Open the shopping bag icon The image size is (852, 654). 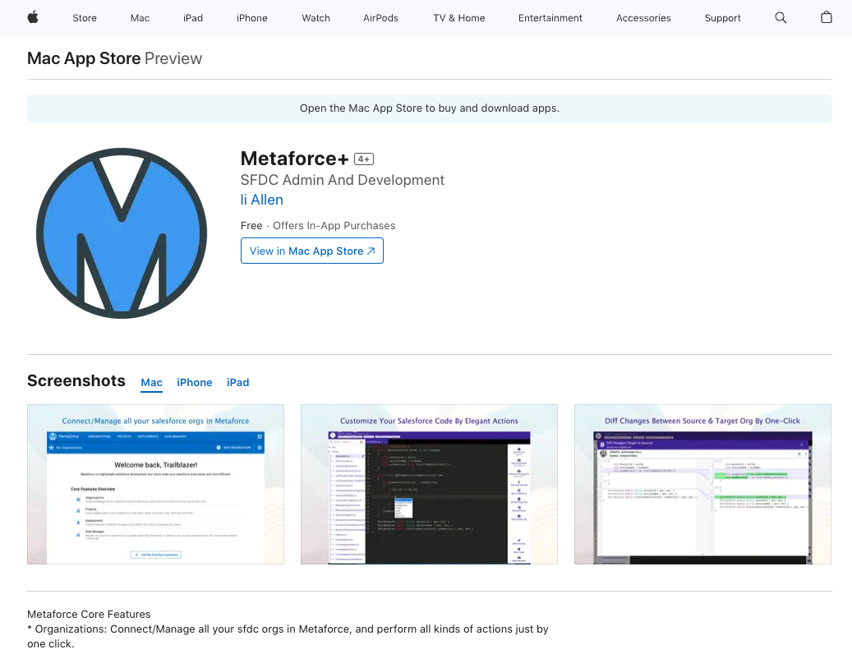click(x=826, y=17)
